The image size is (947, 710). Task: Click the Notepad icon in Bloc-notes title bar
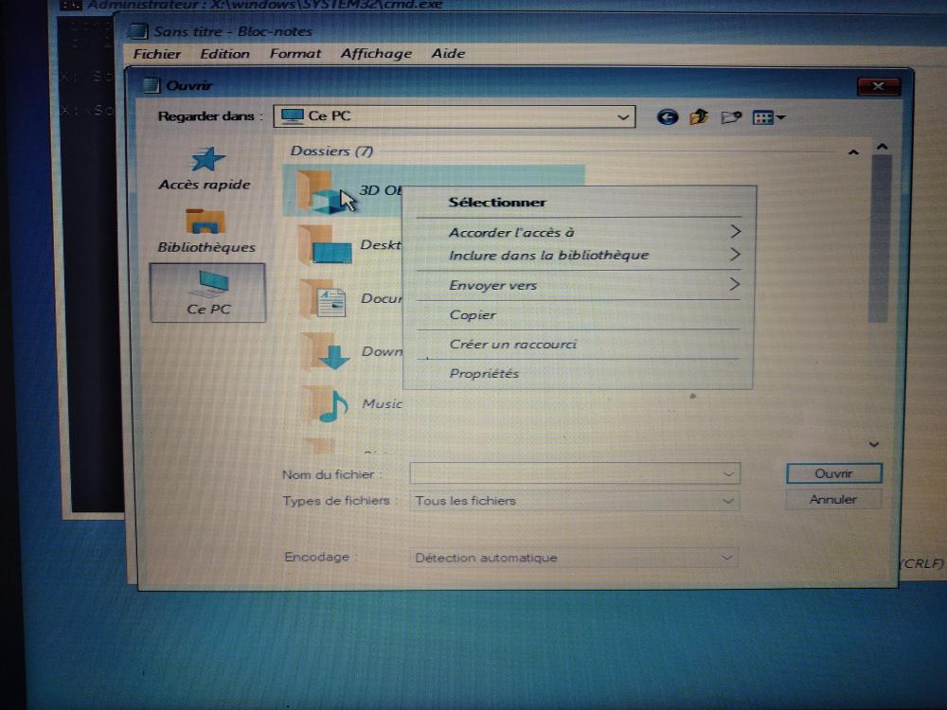[139, 31]
